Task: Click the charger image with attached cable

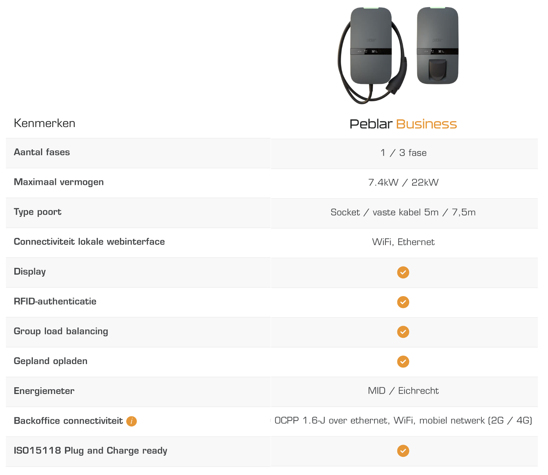Action: point(372,53)
